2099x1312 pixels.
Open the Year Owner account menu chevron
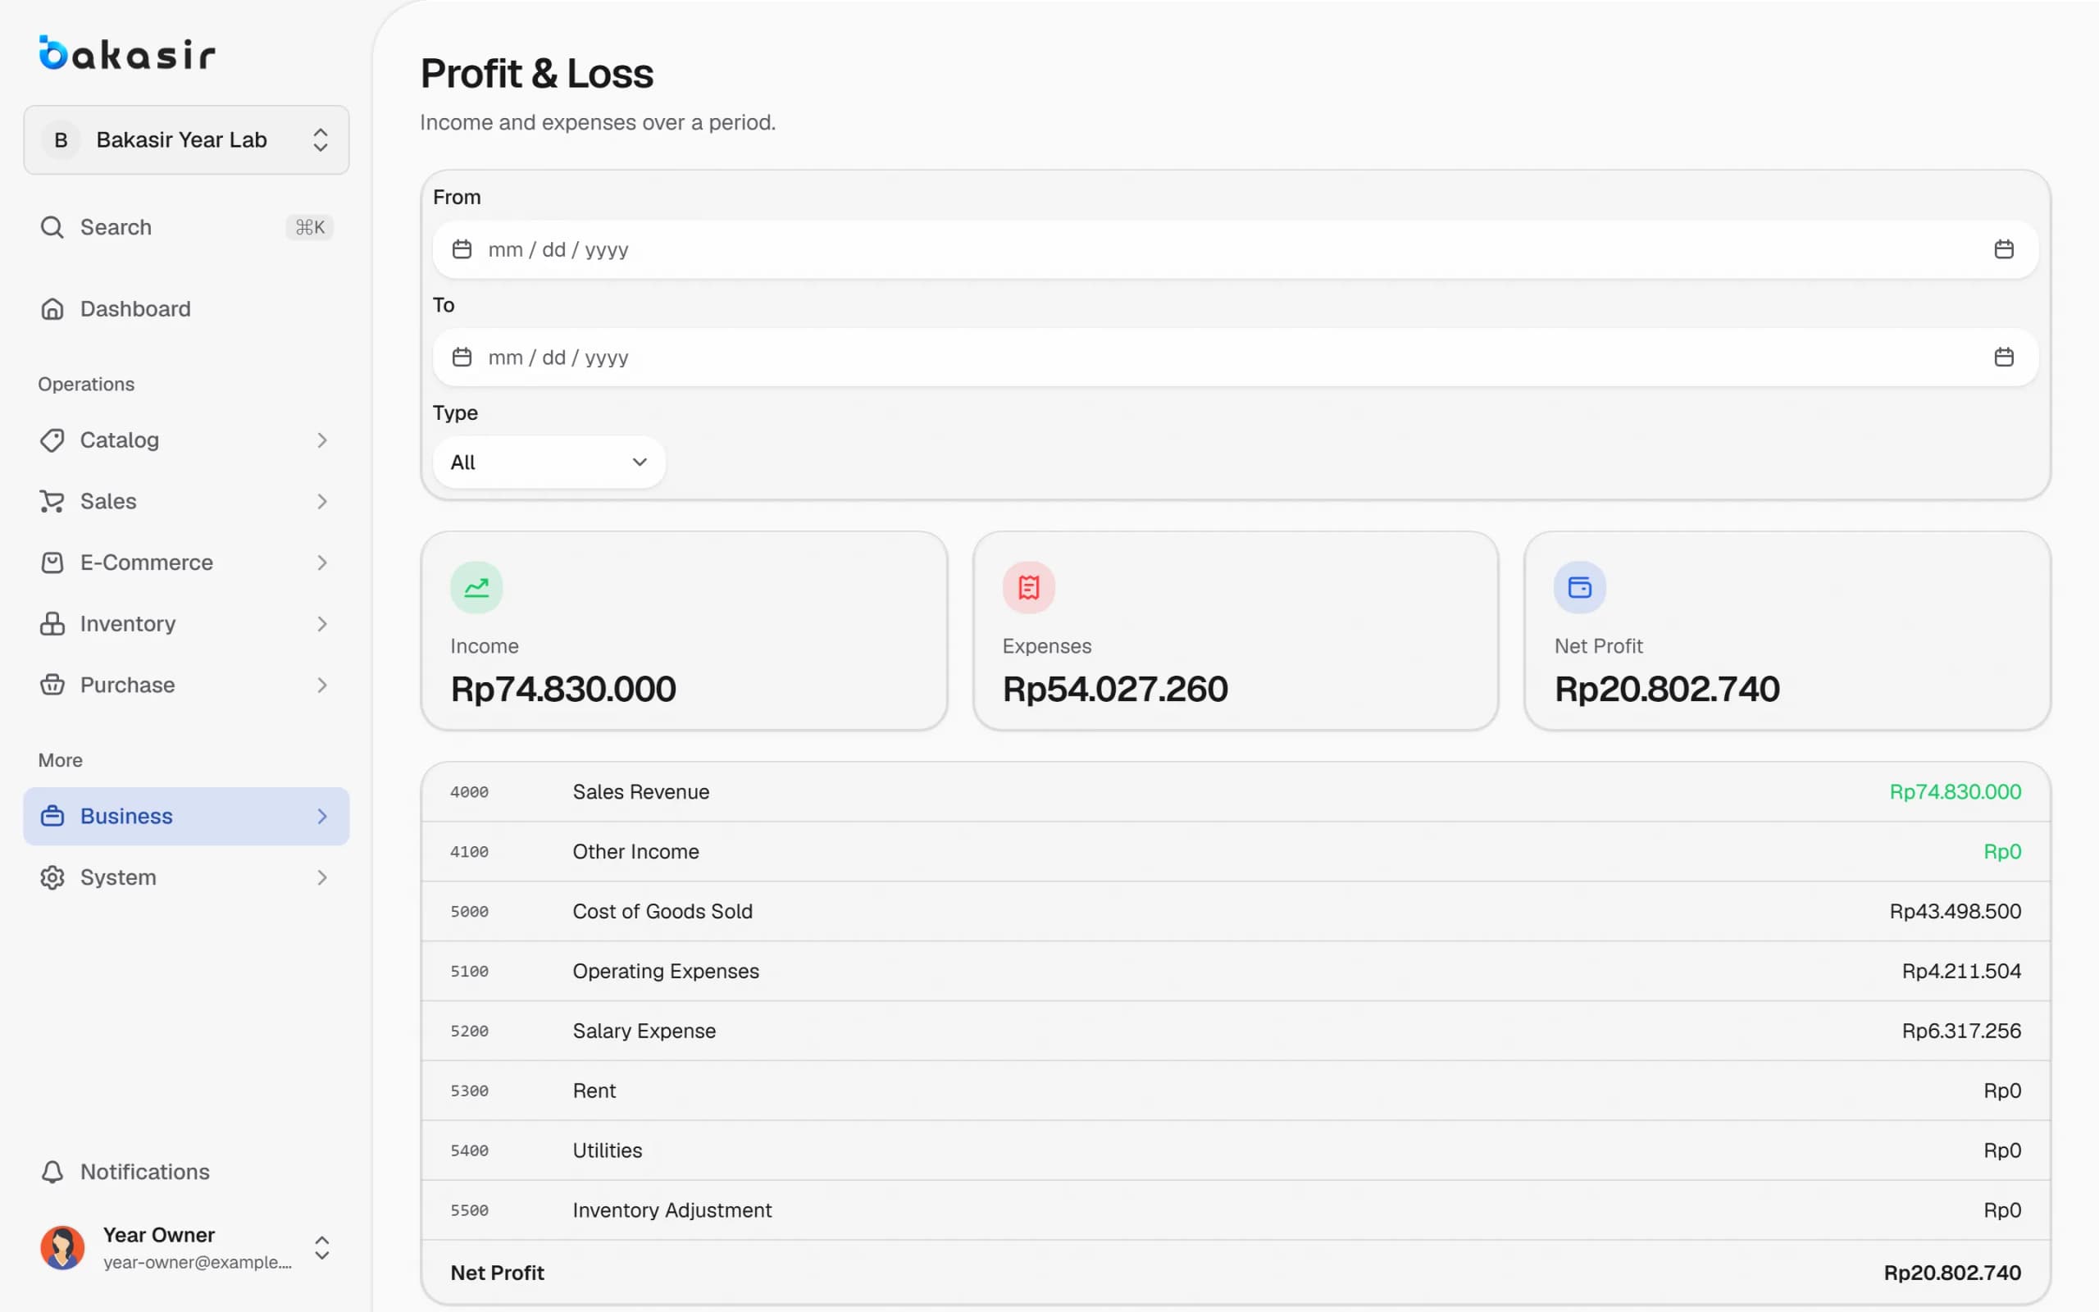(x=321, y=1248)
